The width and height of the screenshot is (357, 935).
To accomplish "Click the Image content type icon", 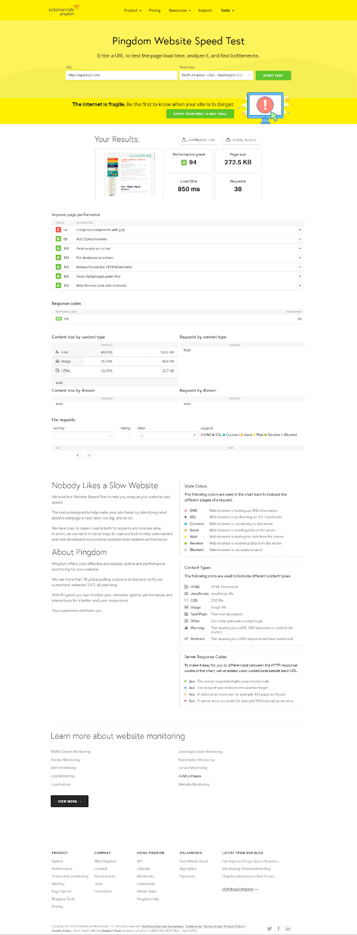I will point(57,362).
